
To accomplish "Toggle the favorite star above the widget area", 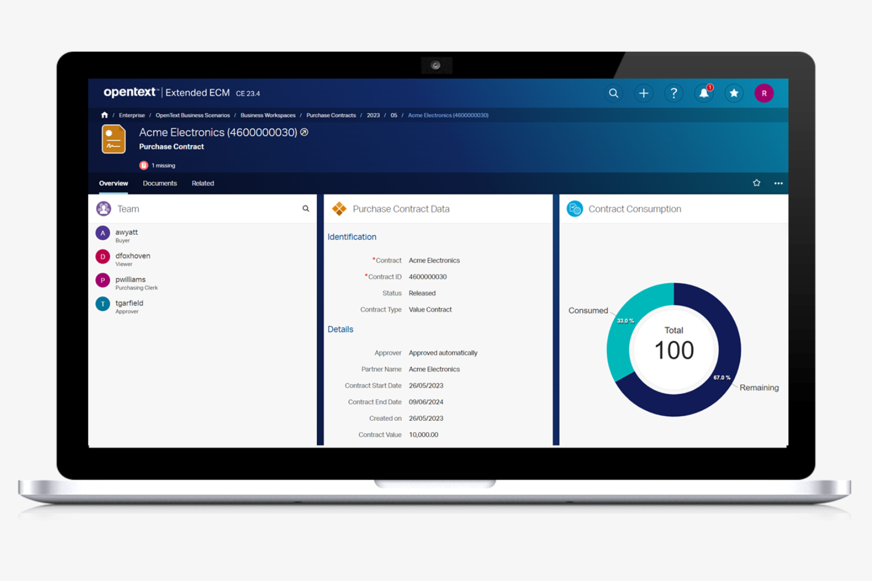I will click(x=757, y=183).
